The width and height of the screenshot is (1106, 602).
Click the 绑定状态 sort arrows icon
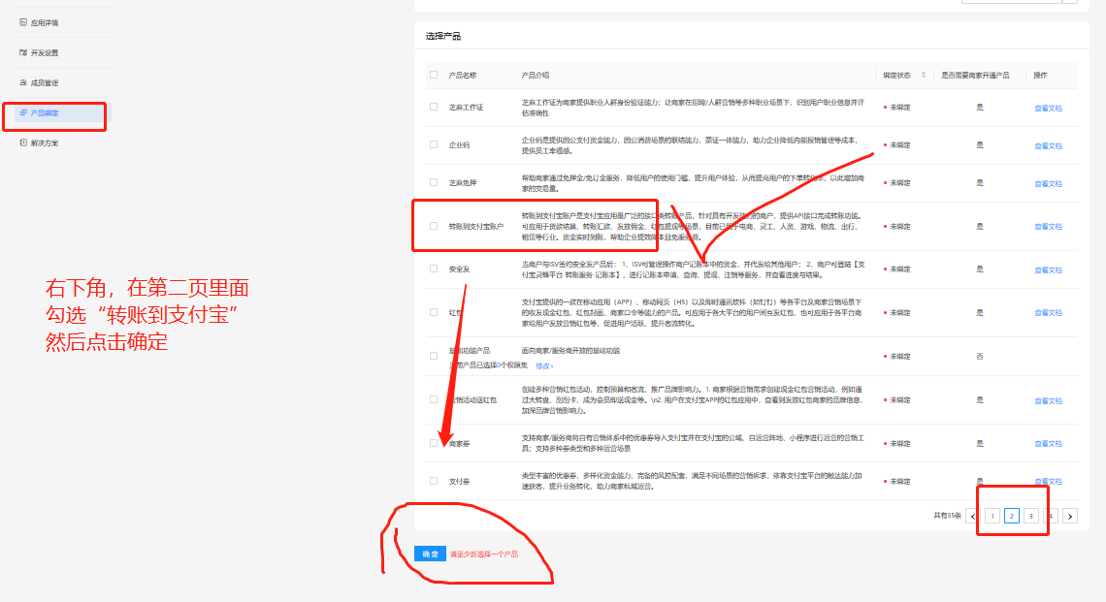coord(923,75)
